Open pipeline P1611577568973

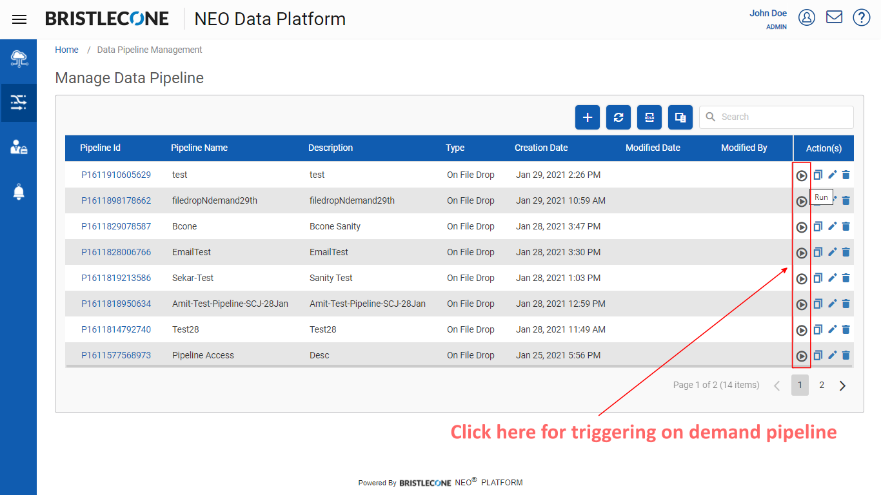pyautogui.click(x=116, y=355)
